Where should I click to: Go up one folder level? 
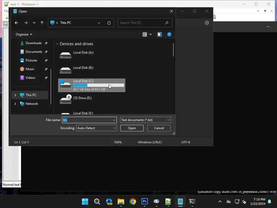(x=42, y=23)
